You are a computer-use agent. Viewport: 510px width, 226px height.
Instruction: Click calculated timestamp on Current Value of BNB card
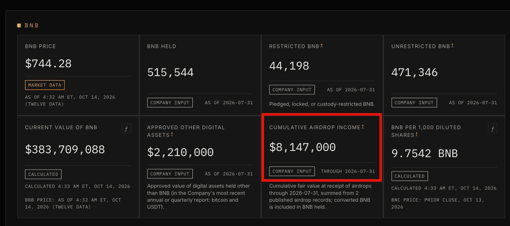(x=77, y=186)
